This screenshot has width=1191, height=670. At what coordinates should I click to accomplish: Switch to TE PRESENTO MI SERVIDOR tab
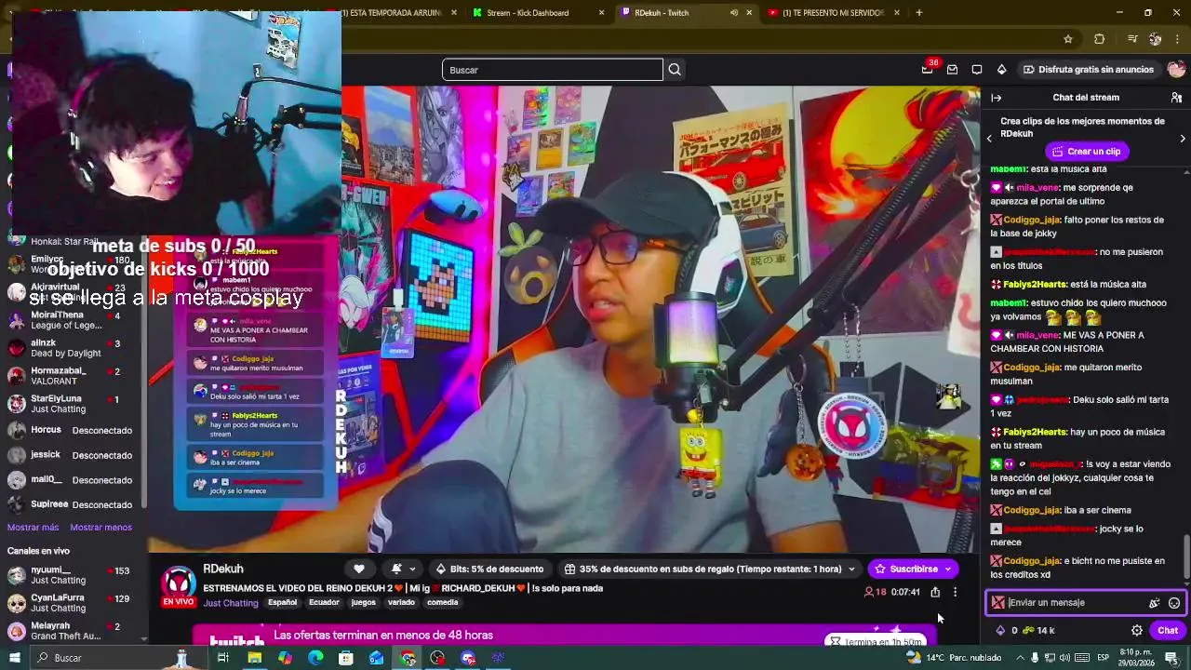pos(835,13)
